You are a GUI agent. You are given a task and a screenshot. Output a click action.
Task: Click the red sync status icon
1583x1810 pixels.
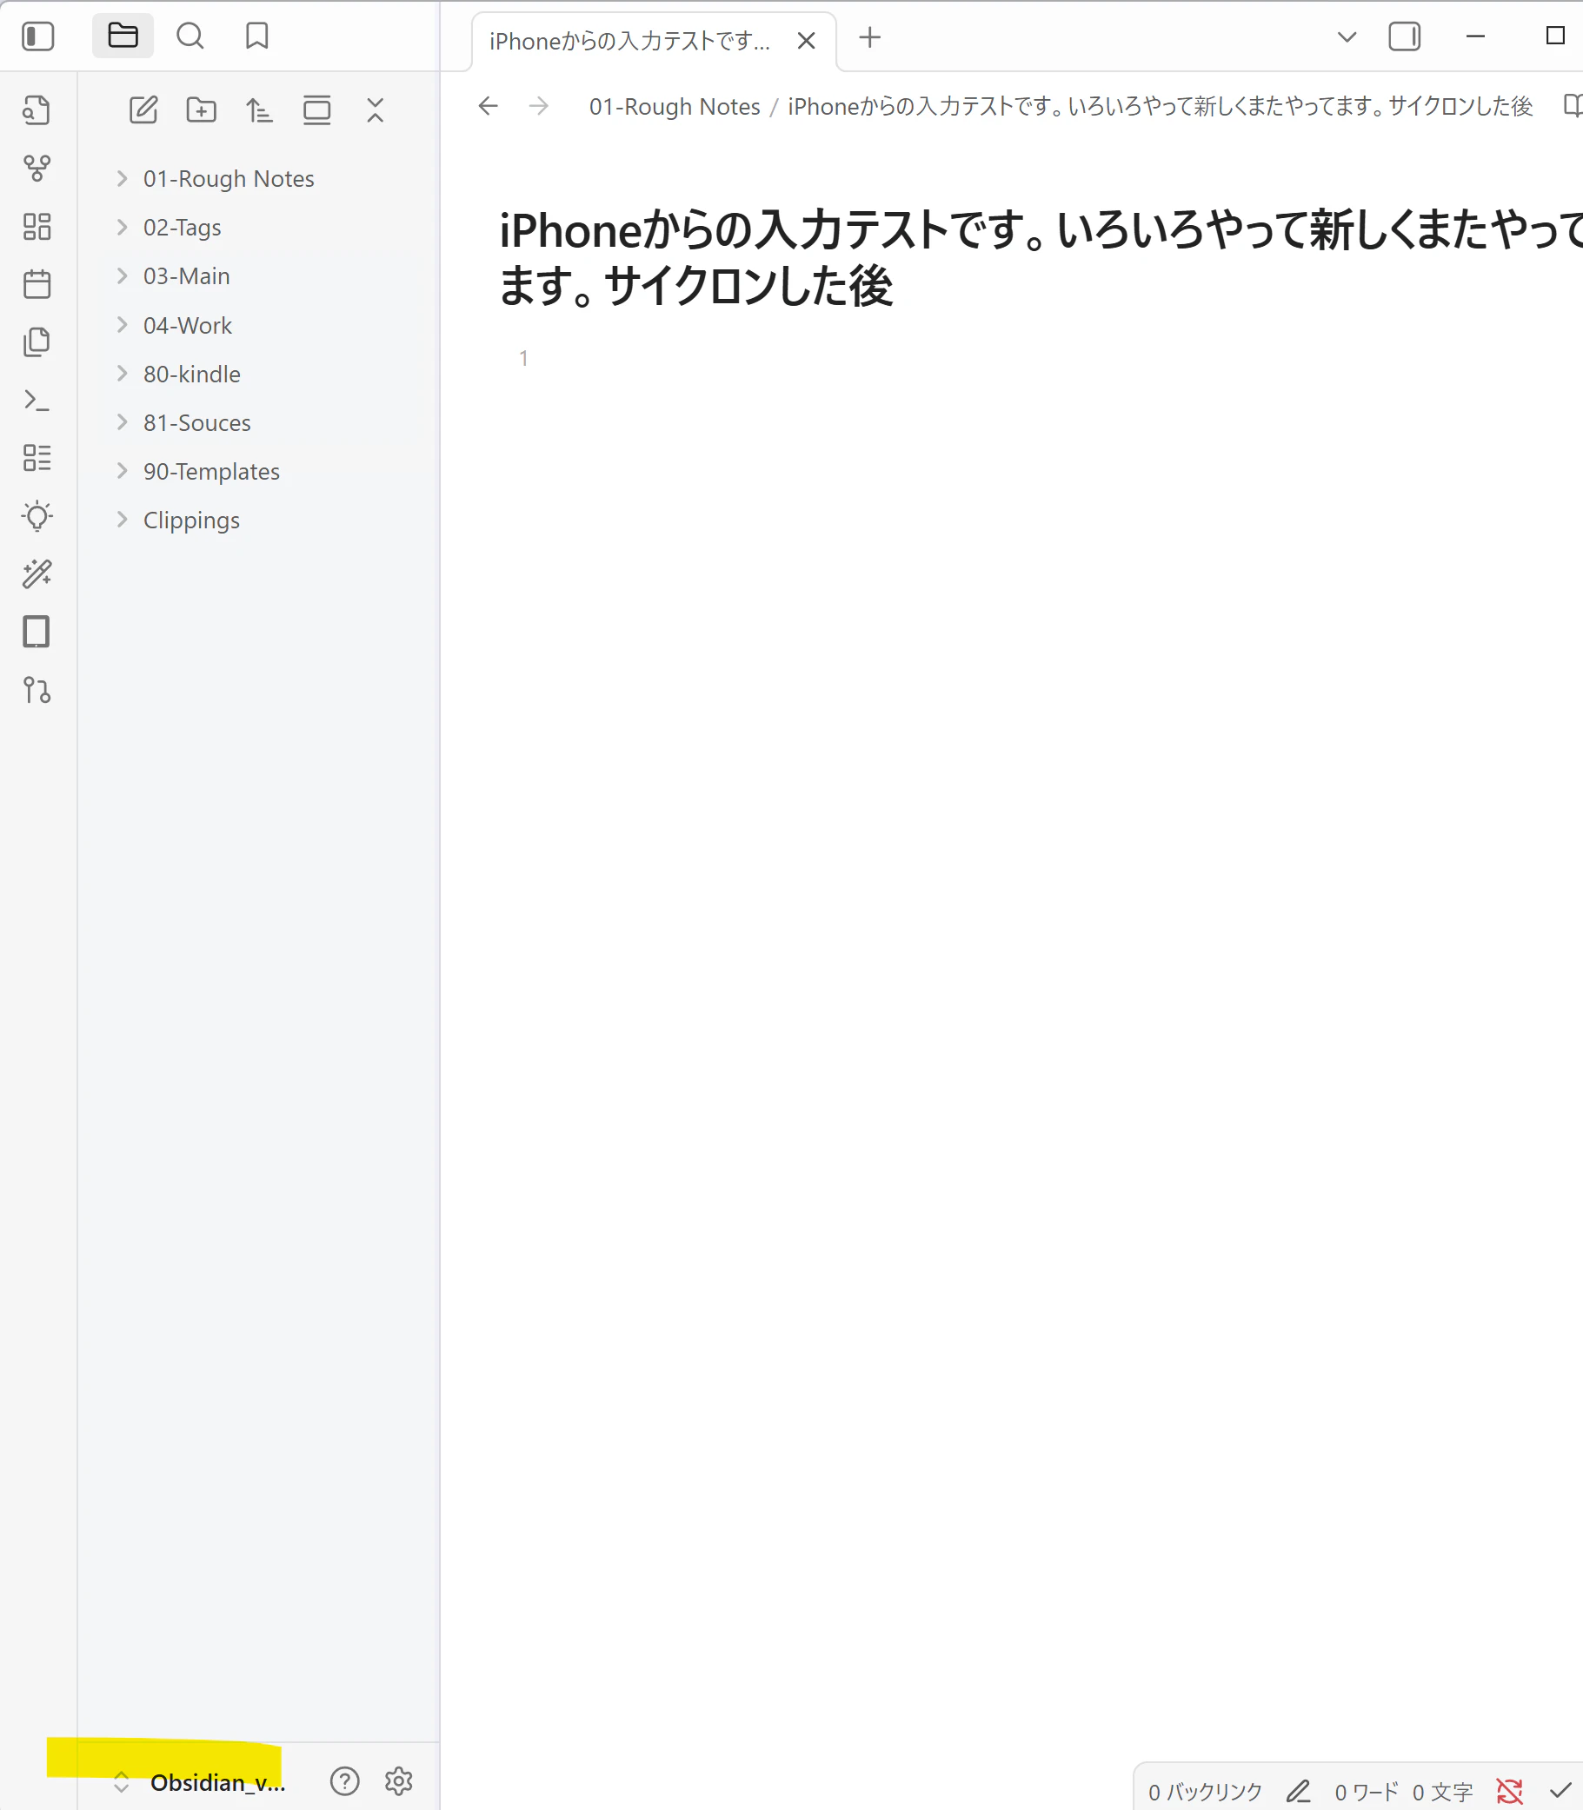[x=1510, y=1791]
